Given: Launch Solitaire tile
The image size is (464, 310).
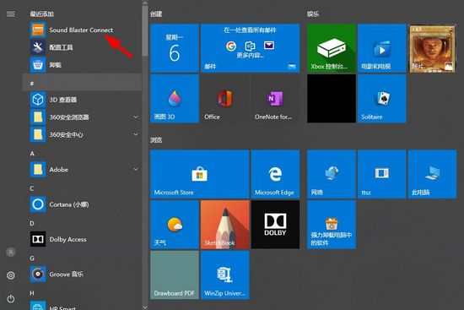Looking at the screenshot, I should pyautogui.click(x=381, y=99).
